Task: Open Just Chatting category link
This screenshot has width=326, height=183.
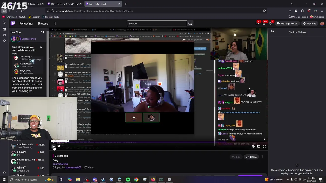Action: tap(60, 164)
